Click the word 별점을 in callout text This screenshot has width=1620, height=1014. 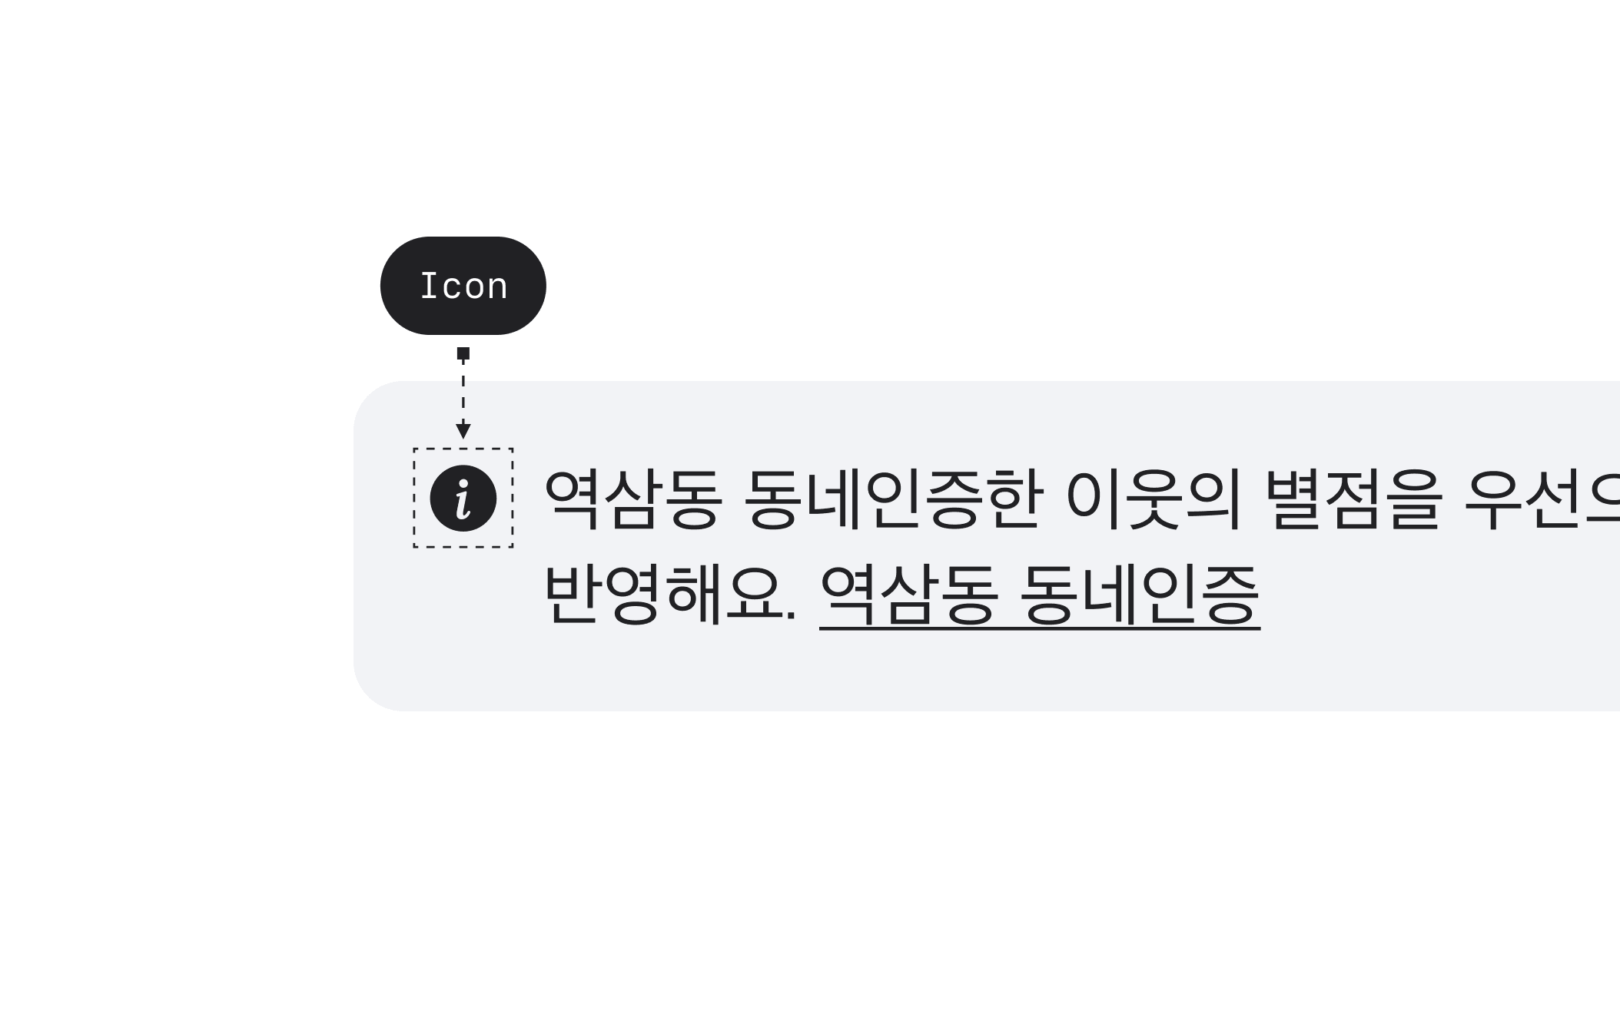[1352, 499]
